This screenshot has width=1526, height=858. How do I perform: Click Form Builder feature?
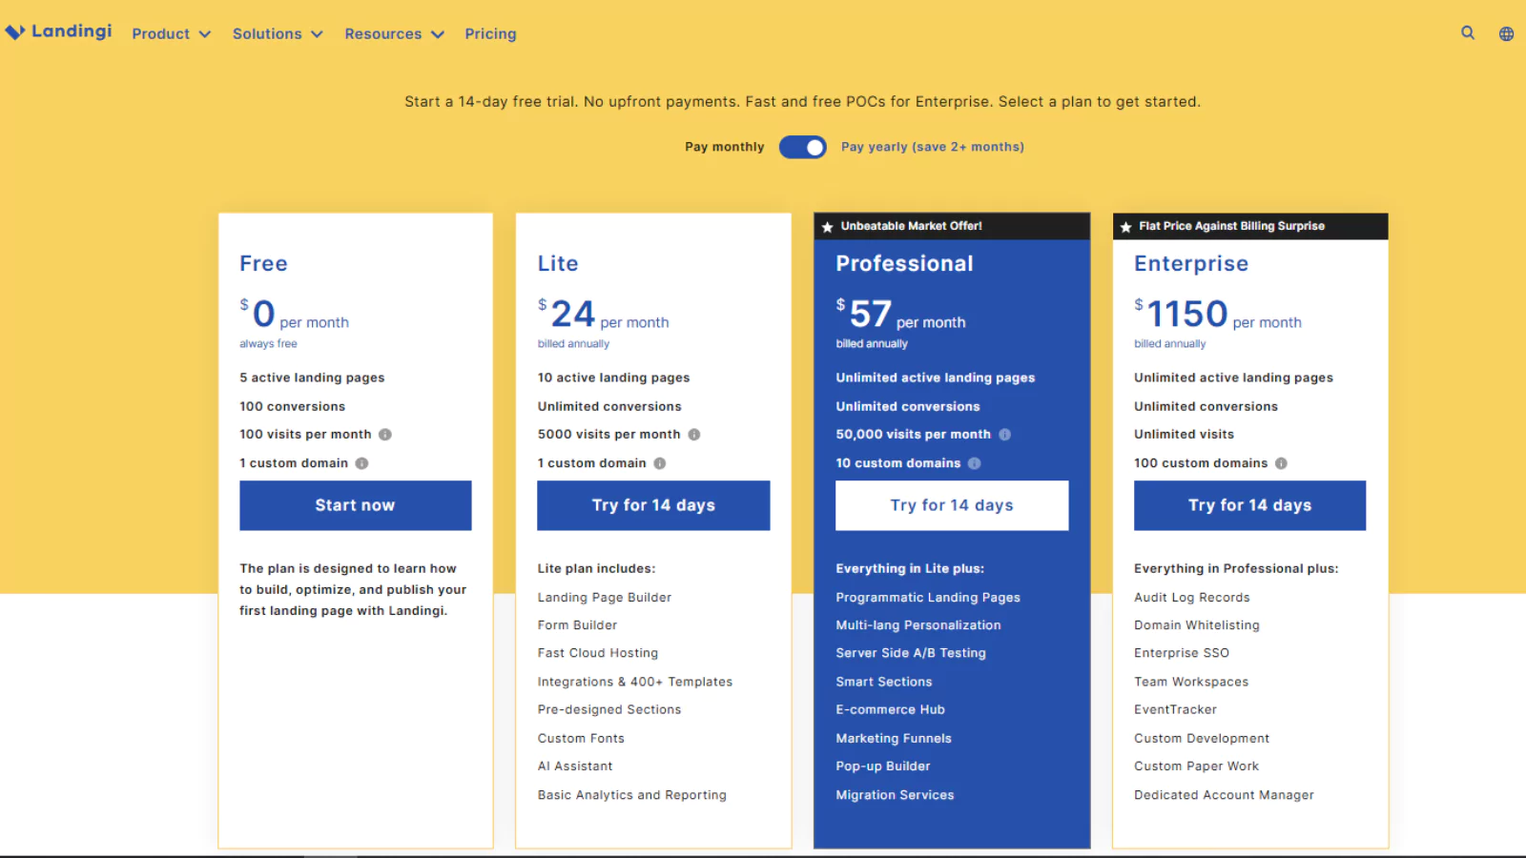(577, 625)
